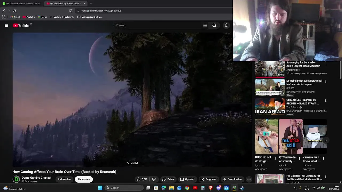Start voice search with microphone icon
342x192 pixels.
click(226, 25)
